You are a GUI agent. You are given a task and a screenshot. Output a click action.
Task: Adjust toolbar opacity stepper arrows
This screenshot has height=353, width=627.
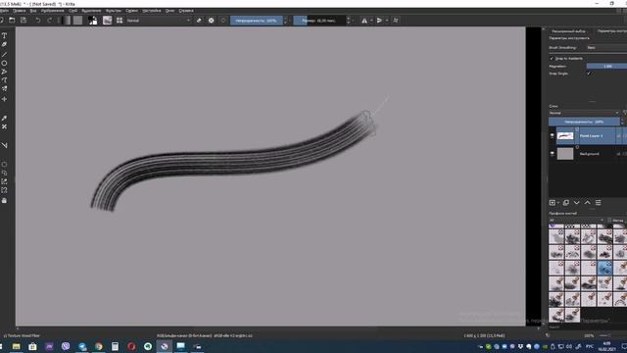[285, 21]
